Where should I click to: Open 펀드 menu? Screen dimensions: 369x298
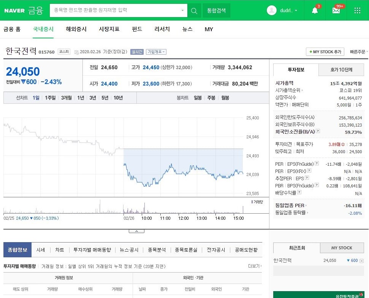tap(137, 29)
